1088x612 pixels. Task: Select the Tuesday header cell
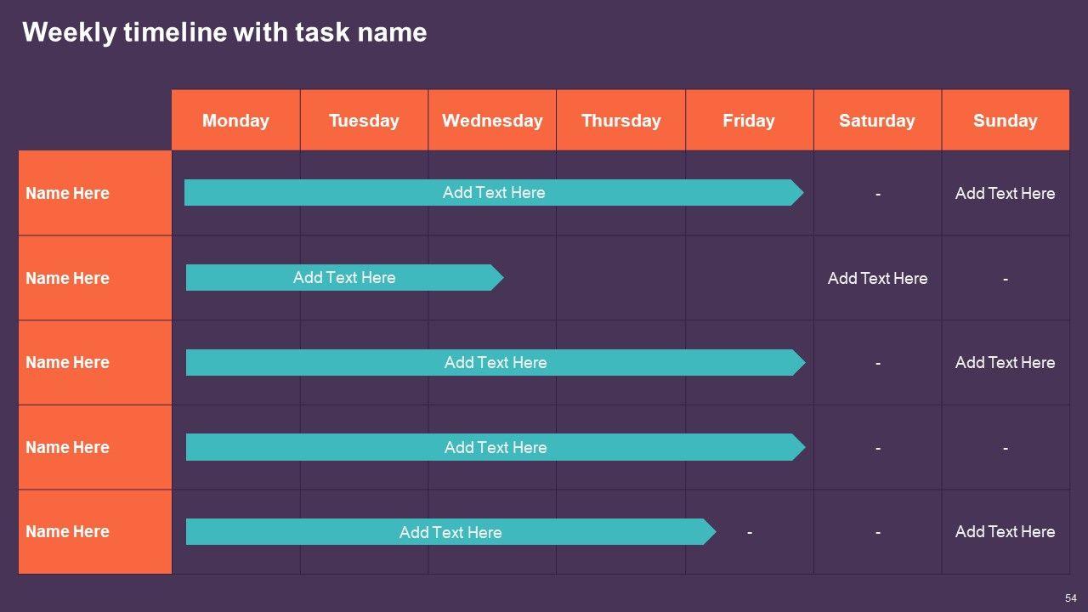(364, 121)
